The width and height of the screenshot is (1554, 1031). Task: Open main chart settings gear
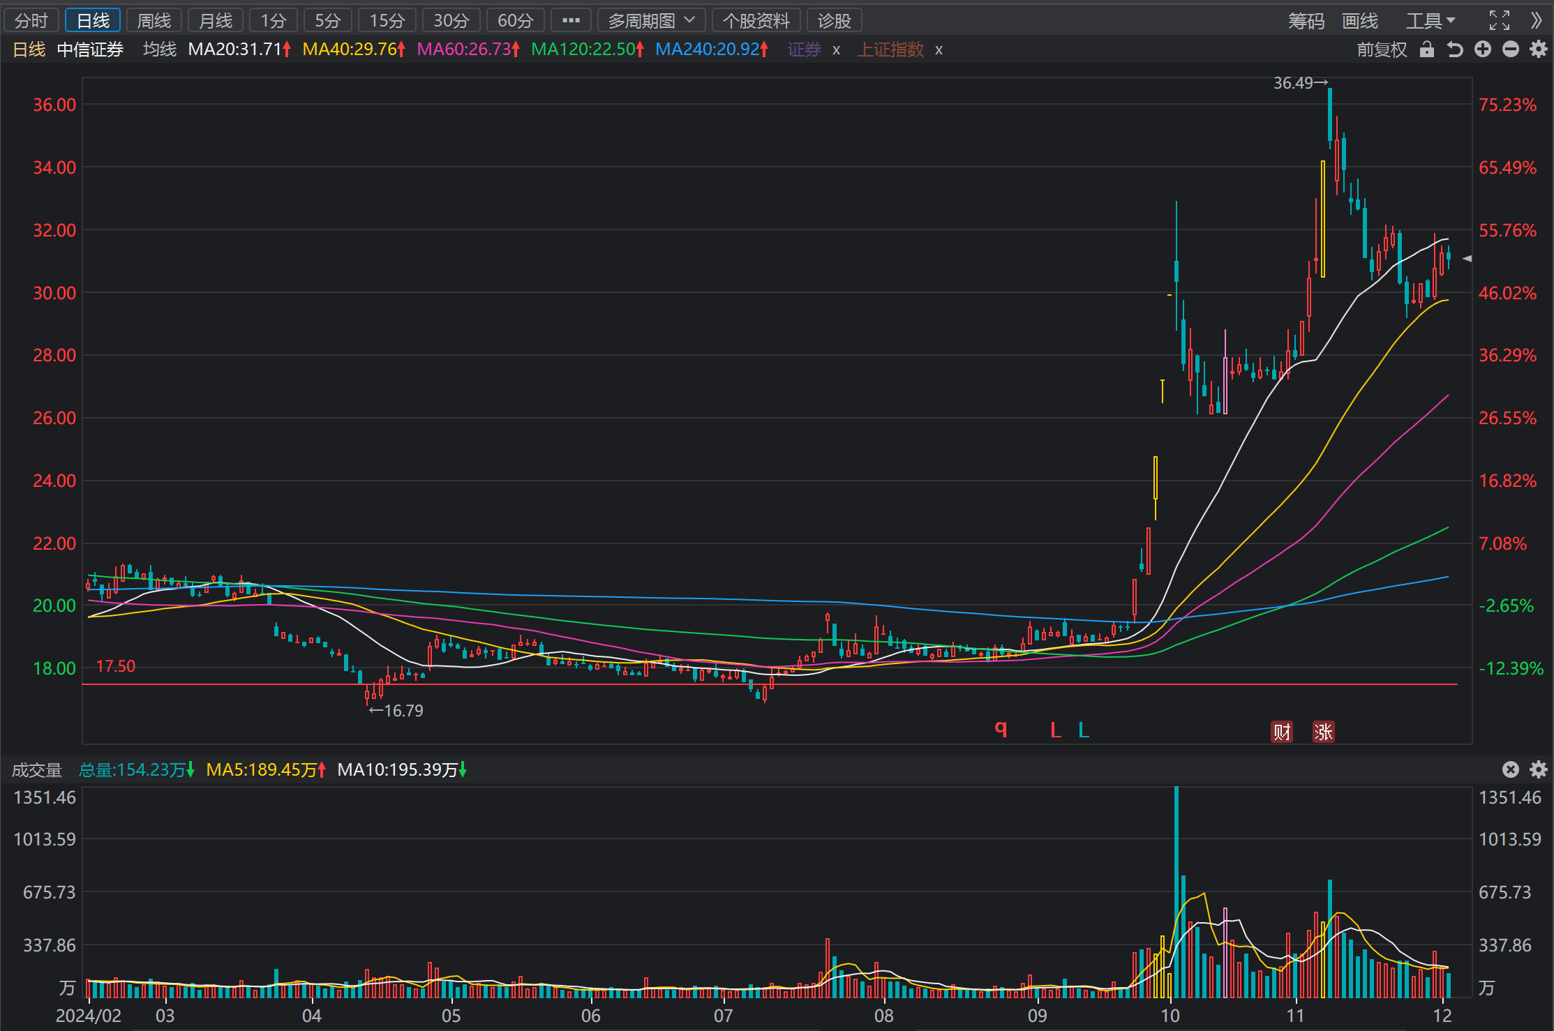pyautogui.click(x=1539, y=49)
